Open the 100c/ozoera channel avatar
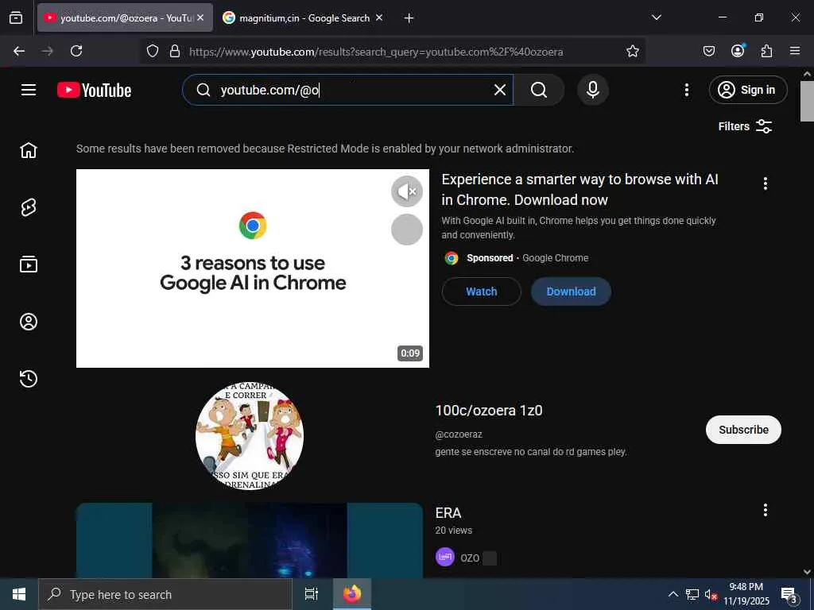The height and width of the screenshot is (610, 814). pos(249,436)
